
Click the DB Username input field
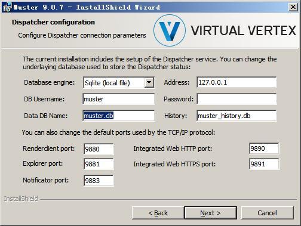(x=119, y=99)
